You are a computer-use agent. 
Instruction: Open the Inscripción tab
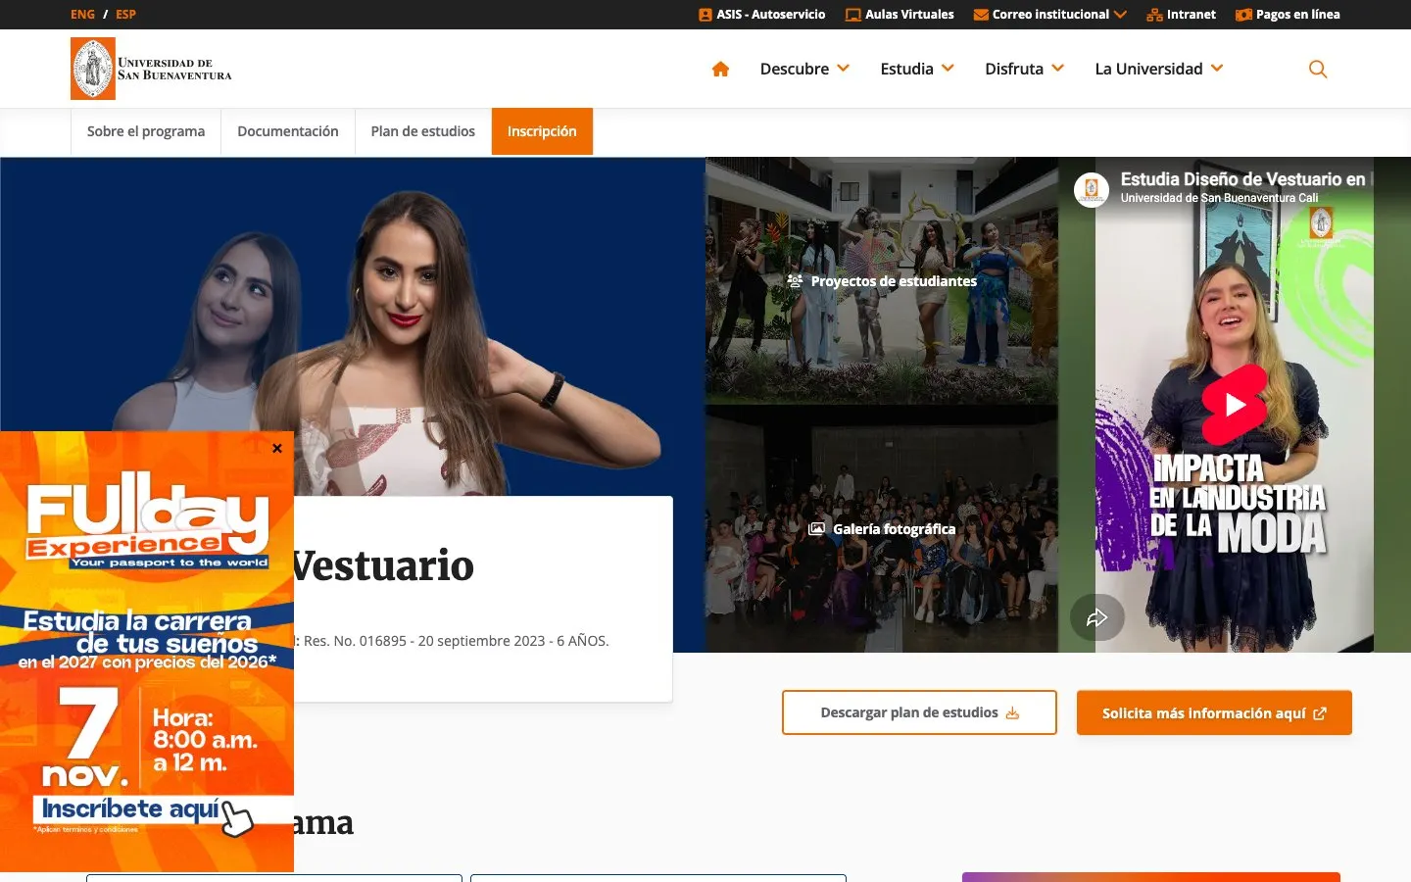pos(542,131)
